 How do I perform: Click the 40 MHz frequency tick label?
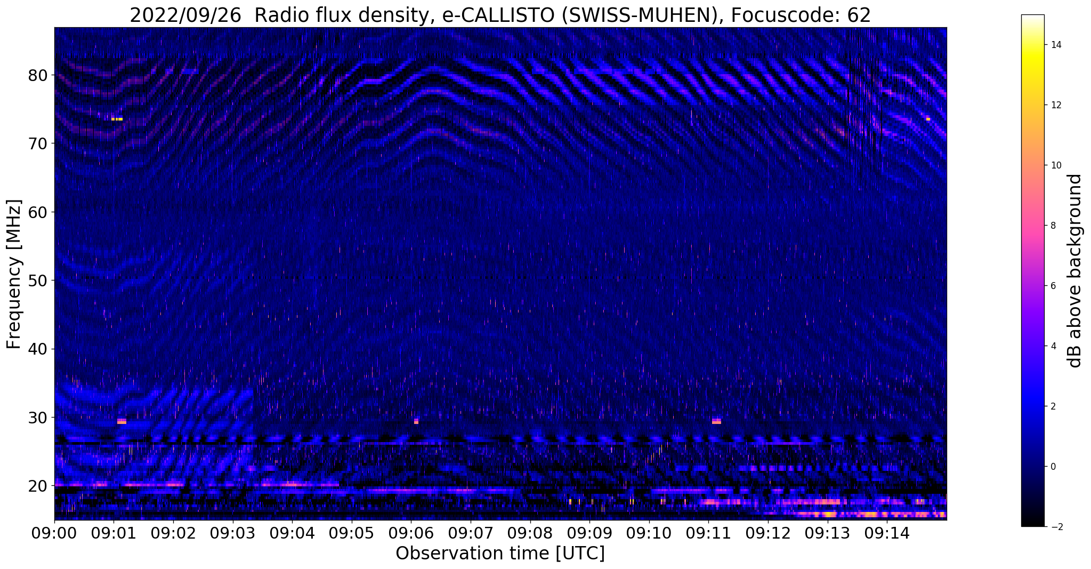click(x=38, y=349)
